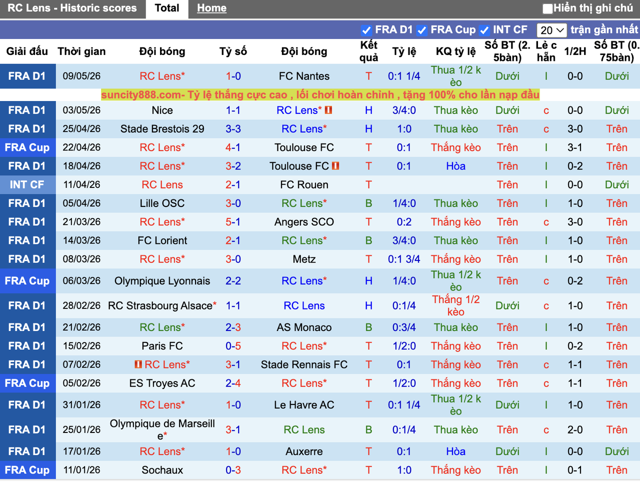Click the 'Lẻ chẵn' column header
Image resolution: width=640 pixels, height=483 pixels.
[x=546, y=51]
